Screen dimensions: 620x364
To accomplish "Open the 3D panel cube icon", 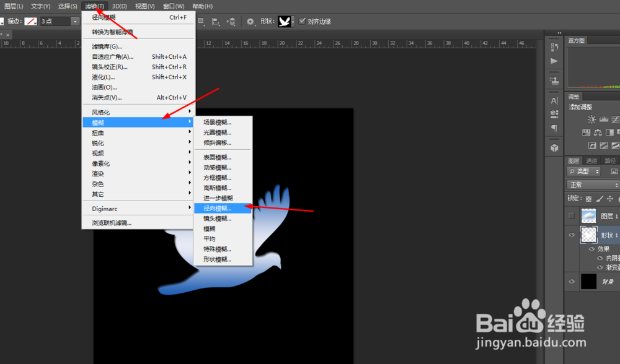I will pos(554,147).
